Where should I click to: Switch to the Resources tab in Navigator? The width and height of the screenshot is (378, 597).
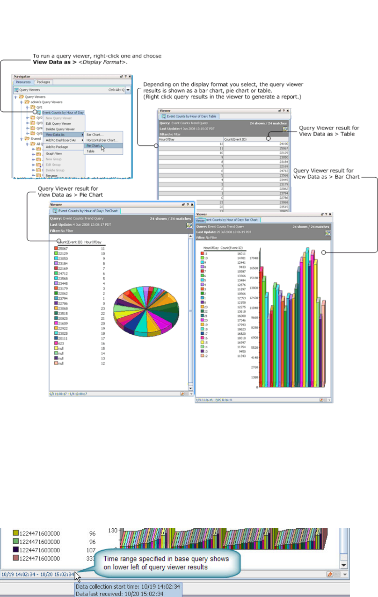(23, 82)
